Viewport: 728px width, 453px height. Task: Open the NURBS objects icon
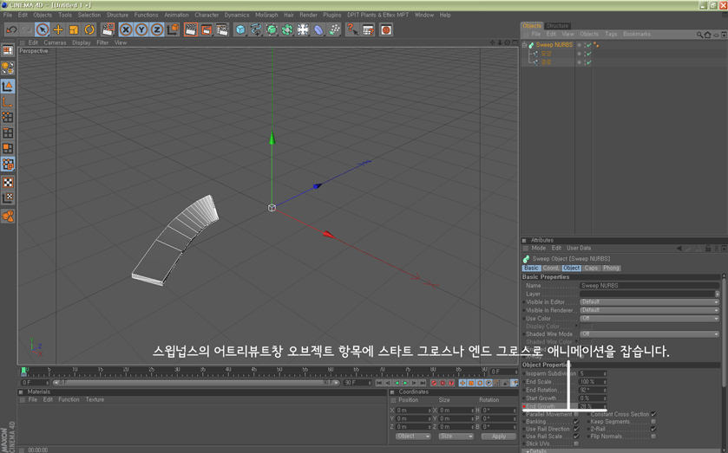(272, 29)
